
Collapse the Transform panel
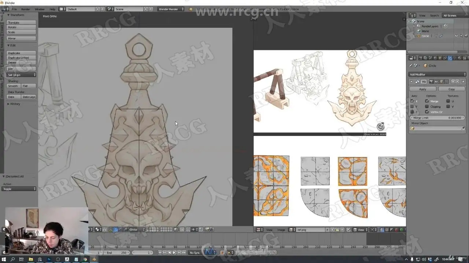click(8, 15)
